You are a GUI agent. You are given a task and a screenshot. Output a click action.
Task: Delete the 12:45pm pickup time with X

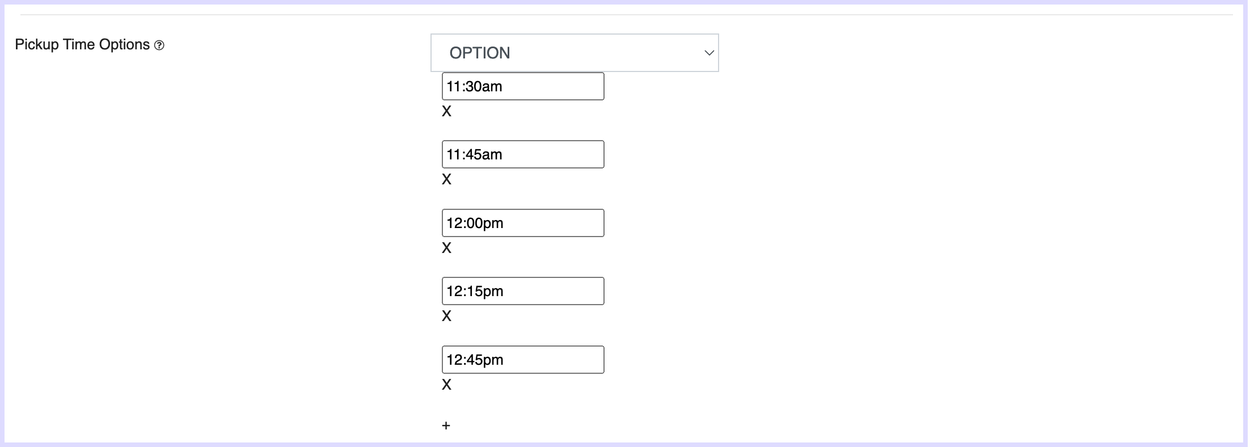447,385
